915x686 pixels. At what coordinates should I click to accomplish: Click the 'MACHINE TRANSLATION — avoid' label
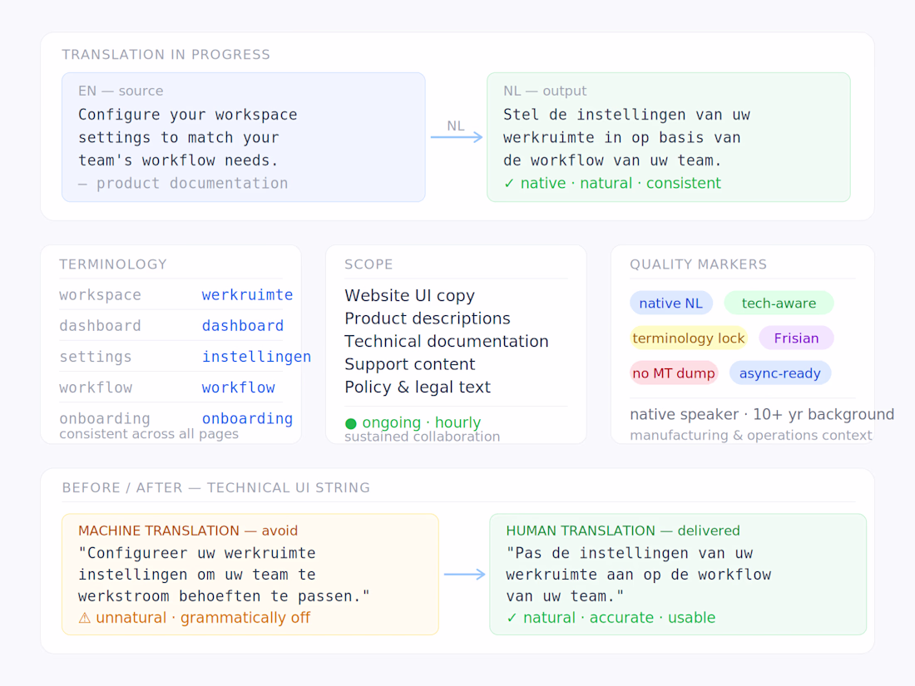(188, 531)
